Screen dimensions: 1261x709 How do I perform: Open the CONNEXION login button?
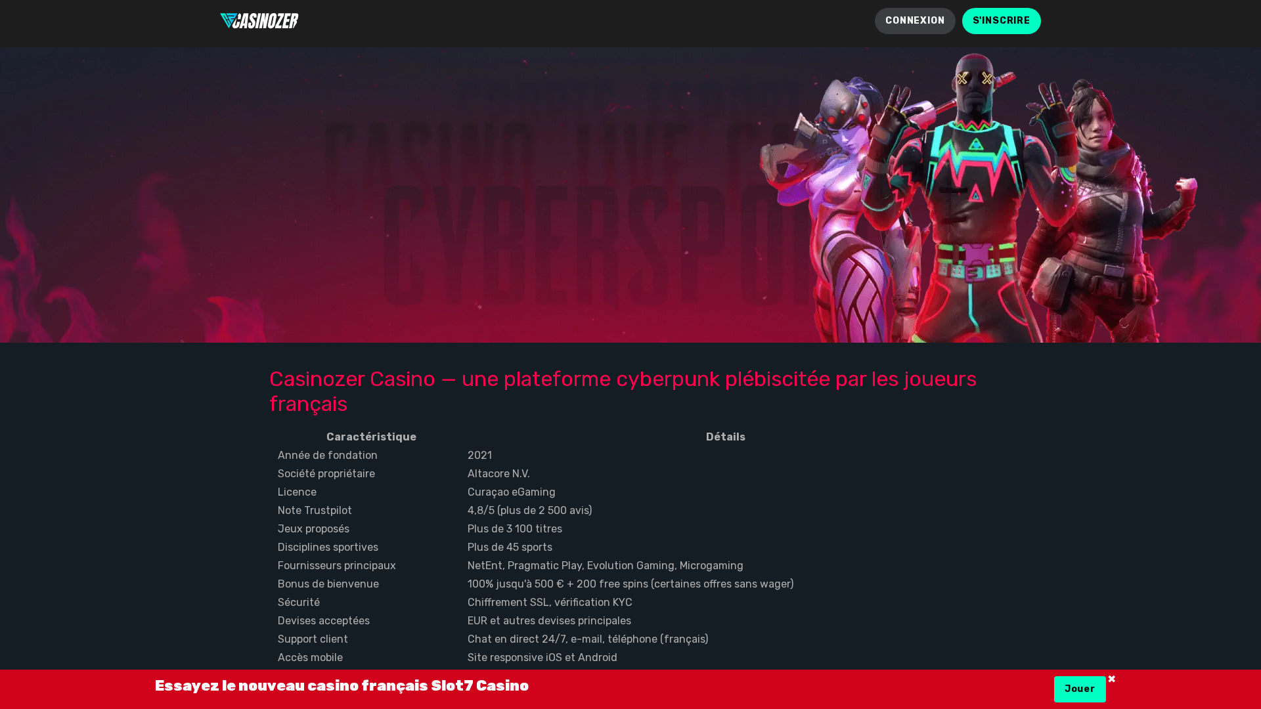pyautogui.click(x=915, y=21)
